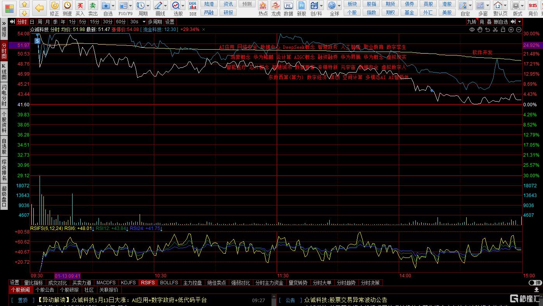This screenshot has width=543, height=306.
Task: Expand the 全球 dropdown arrow
Action: click(339, 6)
